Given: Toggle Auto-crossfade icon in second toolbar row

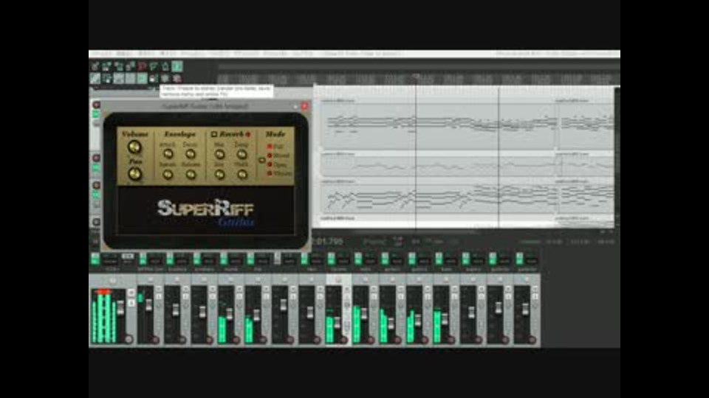Looking at the screenshot, I should [95, 79].
